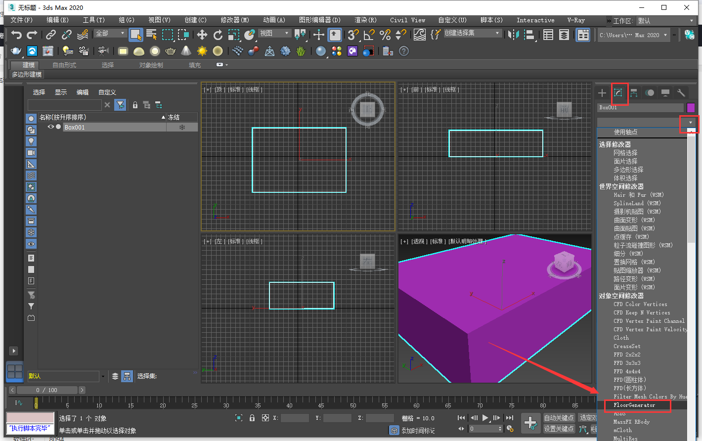Viewport: 702px width, 441px height.
Task: Toggle freeze snowflake for Box001
Action: (x=182, y=128)
